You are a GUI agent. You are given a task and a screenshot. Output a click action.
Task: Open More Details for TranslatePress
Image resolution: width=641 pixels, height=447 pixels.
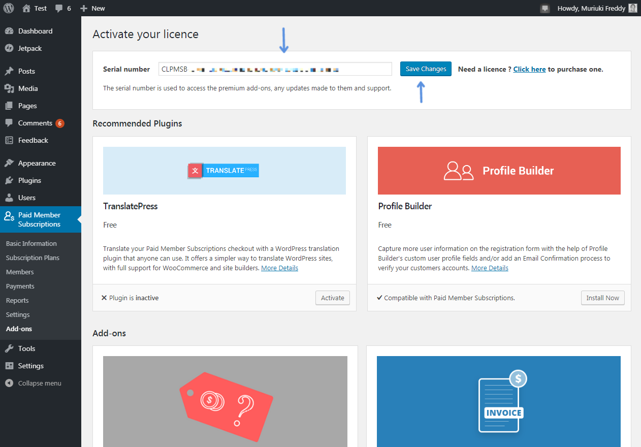pyautogui.click(x=279, y=268)
